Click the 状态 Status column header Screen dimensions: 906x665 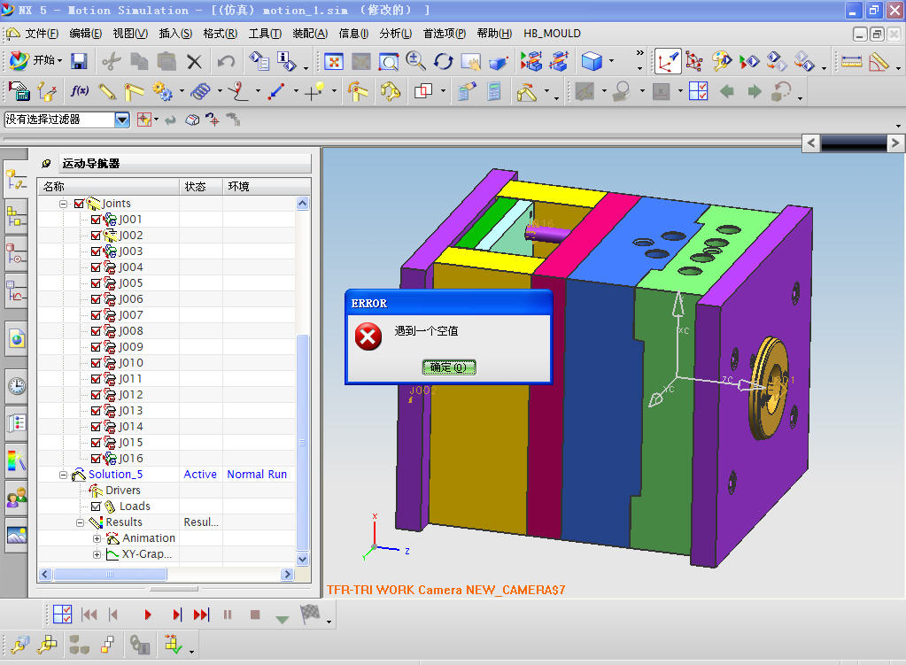click(x=201, y=187)
